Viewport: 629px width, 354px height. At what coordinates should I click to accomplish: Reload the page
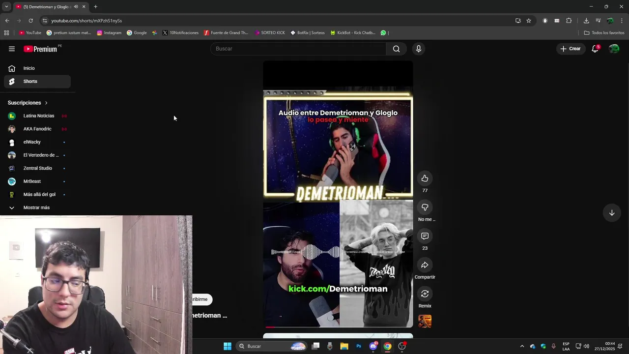[x=30, y=21]
